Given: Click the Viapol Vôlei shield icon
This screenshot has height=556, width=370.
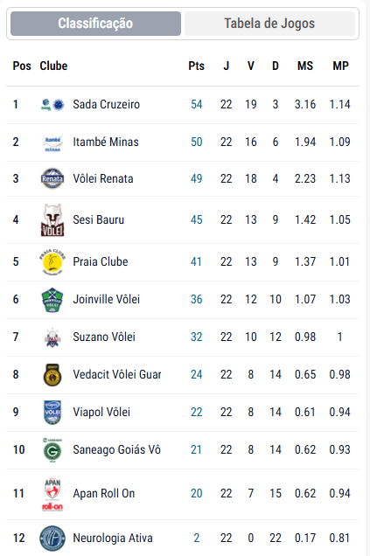Looking at the screenshot, I should click(52, 413).
